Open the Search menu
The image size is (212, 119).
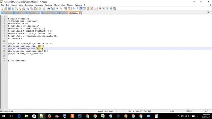pyautogui.click(x=14, y=5)
